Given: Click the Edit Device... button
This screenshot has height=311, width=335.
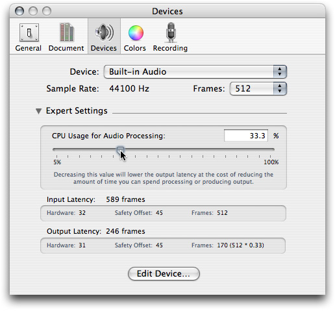Looking at the screenshot, I should tap(164, 273).
